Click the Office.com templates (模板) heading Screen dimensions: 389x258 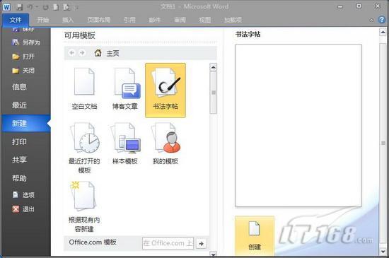pos(93,242)
